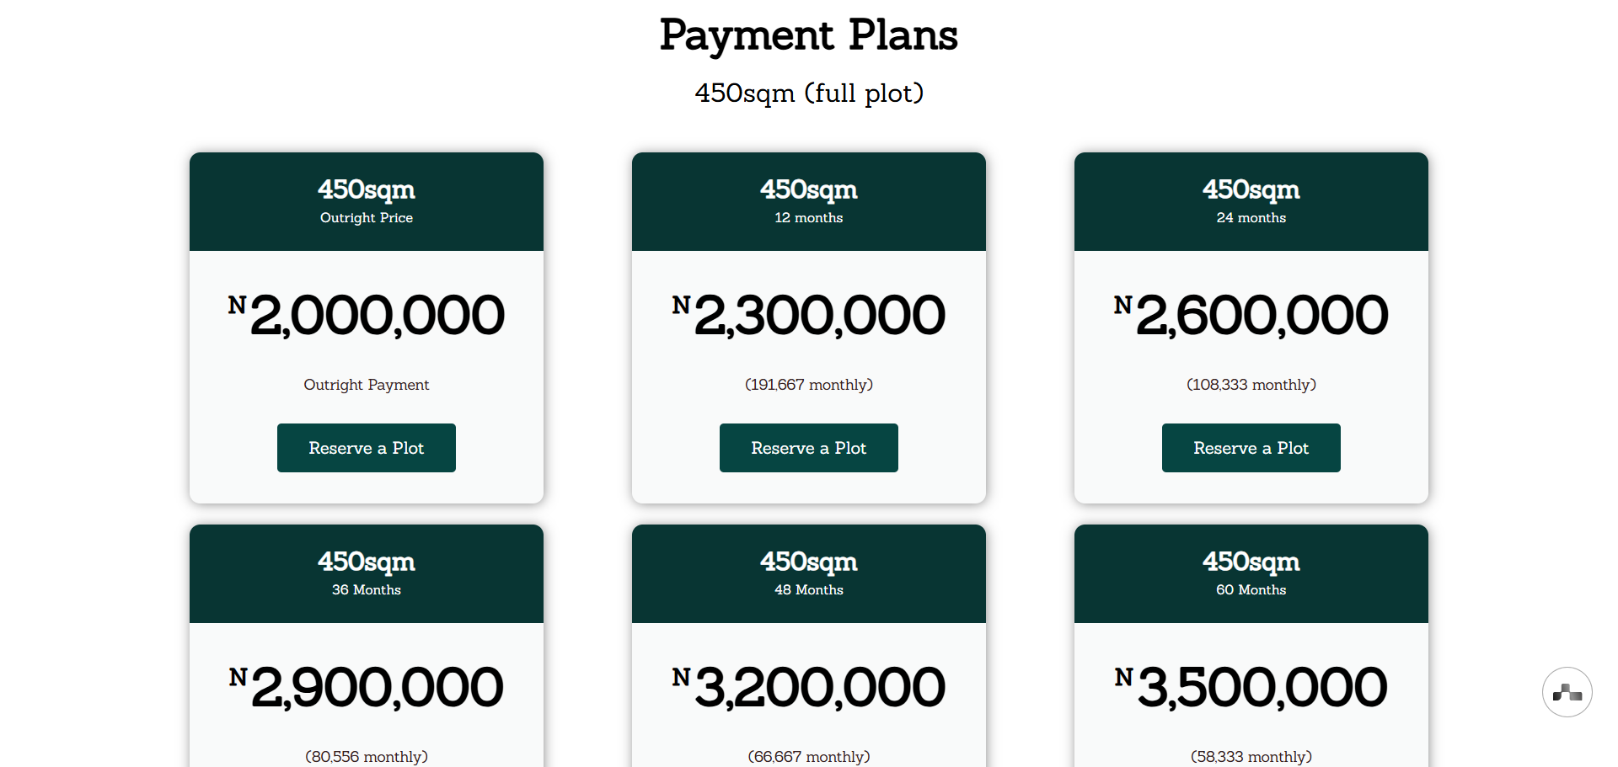The width and height of the screenshot is (1618, 767).
Task: Reserve a Plot on 12 months plan
Action: [808, 448]
